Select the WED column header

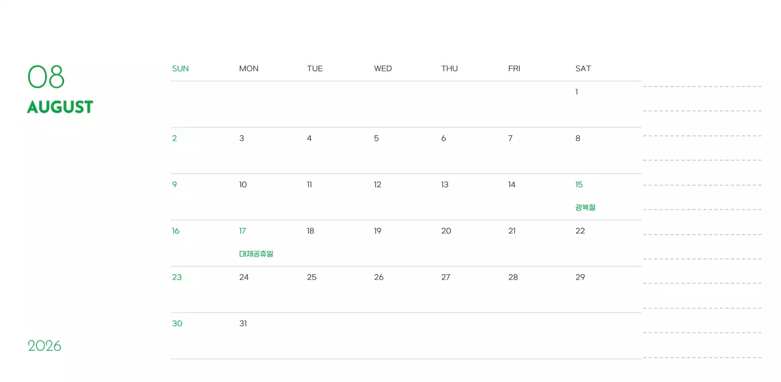pos(383,69)
